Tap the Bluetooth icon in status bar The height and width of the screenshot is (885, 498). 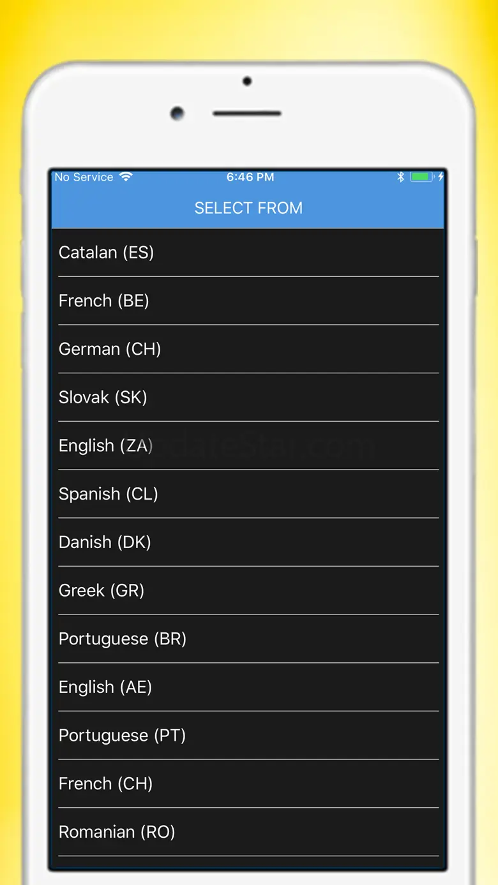pos(401,177)
